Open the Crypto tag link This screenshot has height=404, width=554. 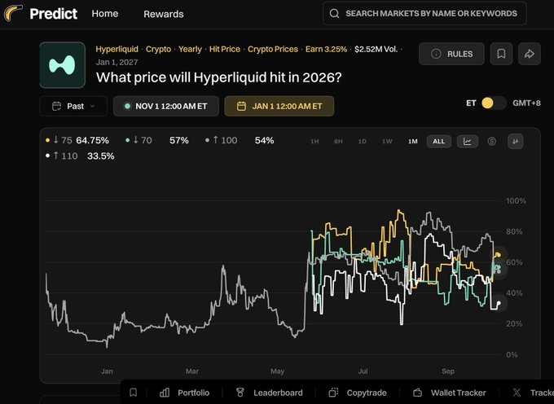158,49
